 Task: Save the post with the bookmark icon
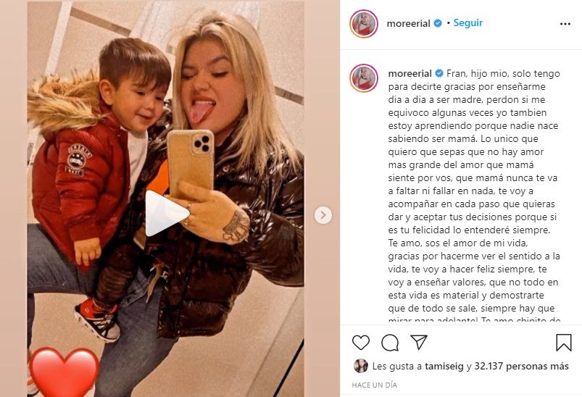pyautogui.click(x=563, y=342)
